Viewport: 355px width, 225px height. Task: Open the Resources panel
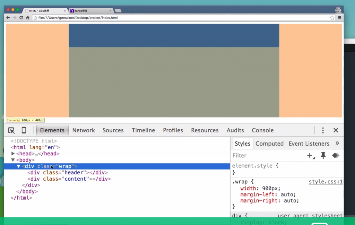coord(205,130)
